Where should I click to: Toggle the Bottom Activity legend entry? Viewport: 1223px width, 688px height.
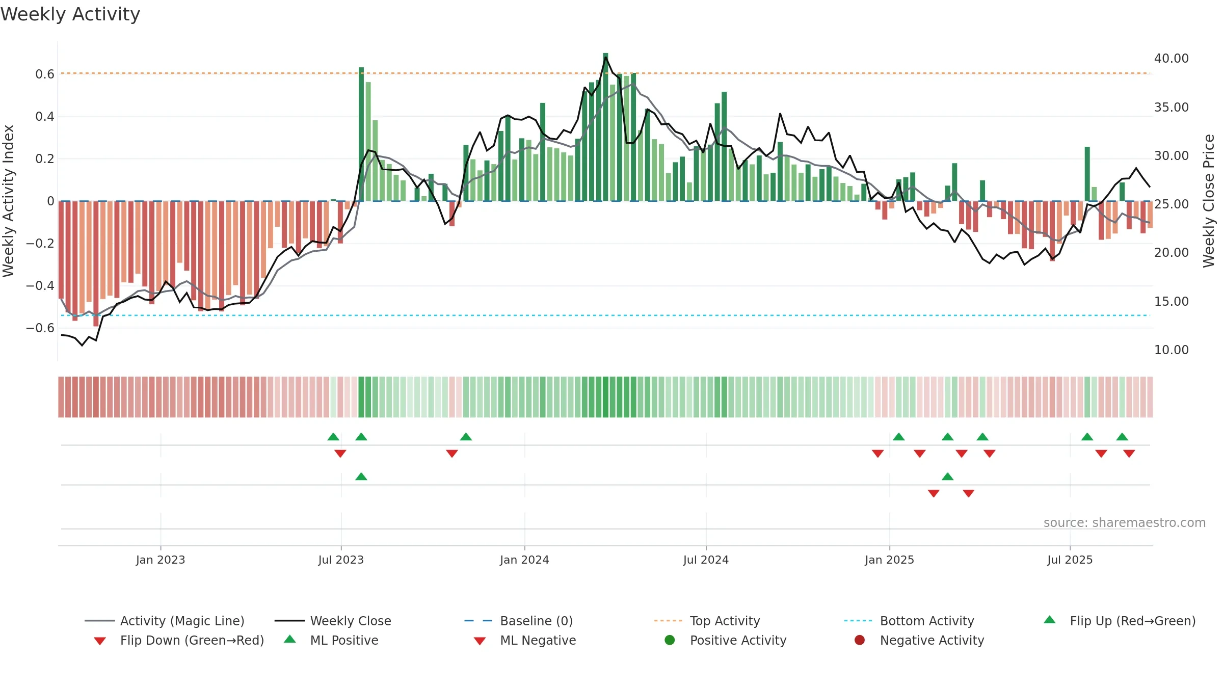(909, 621)
